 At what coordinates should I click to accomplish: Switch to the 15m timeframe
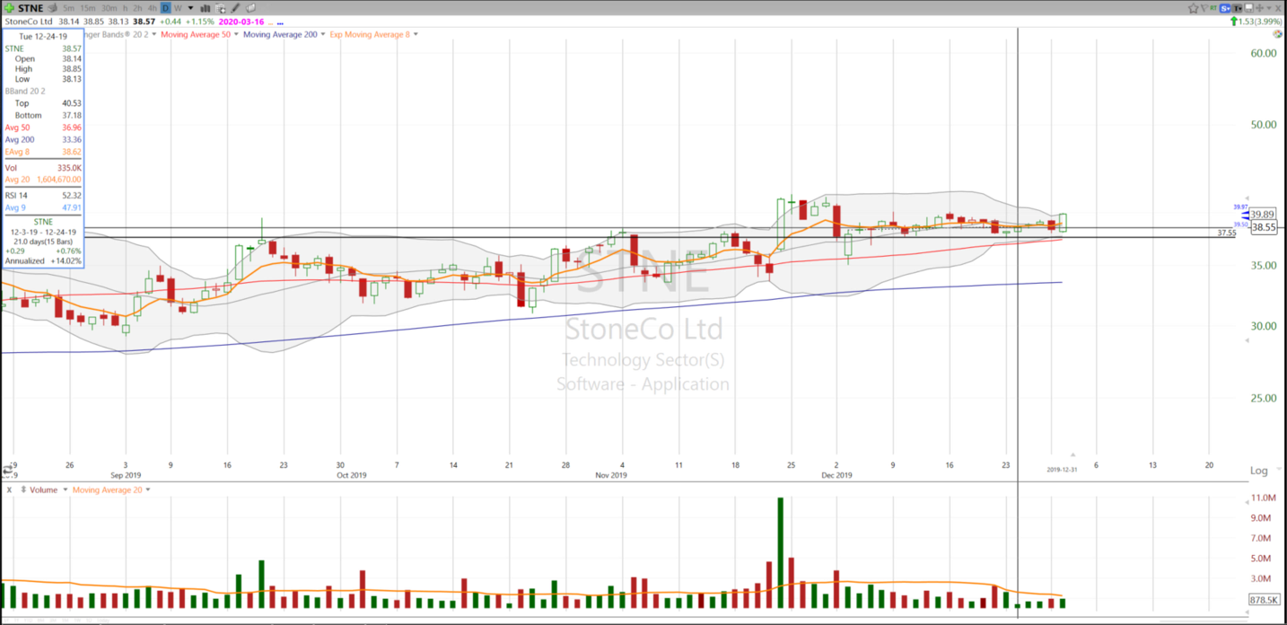tap(88, 8)
